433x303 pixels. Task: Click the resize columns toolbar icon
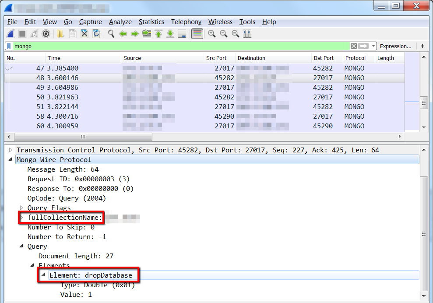[x=247, y=34]
